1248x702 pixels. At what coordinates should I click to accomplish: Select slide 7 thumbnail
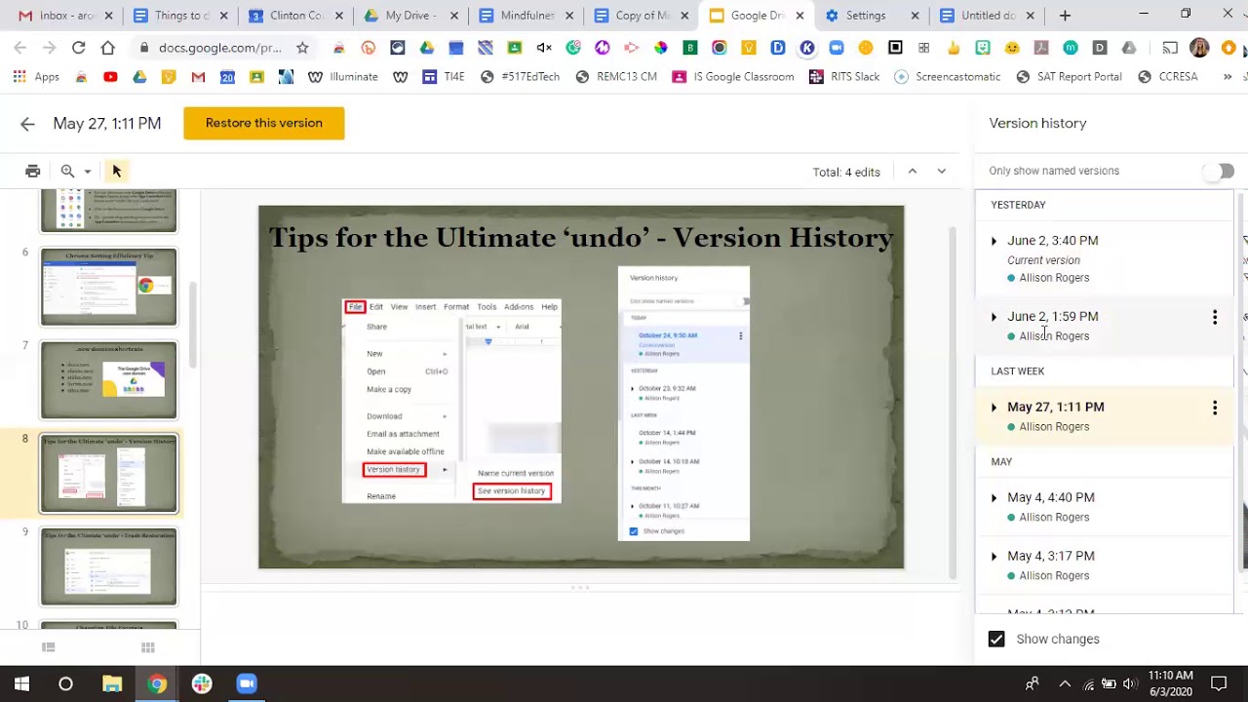108,380
